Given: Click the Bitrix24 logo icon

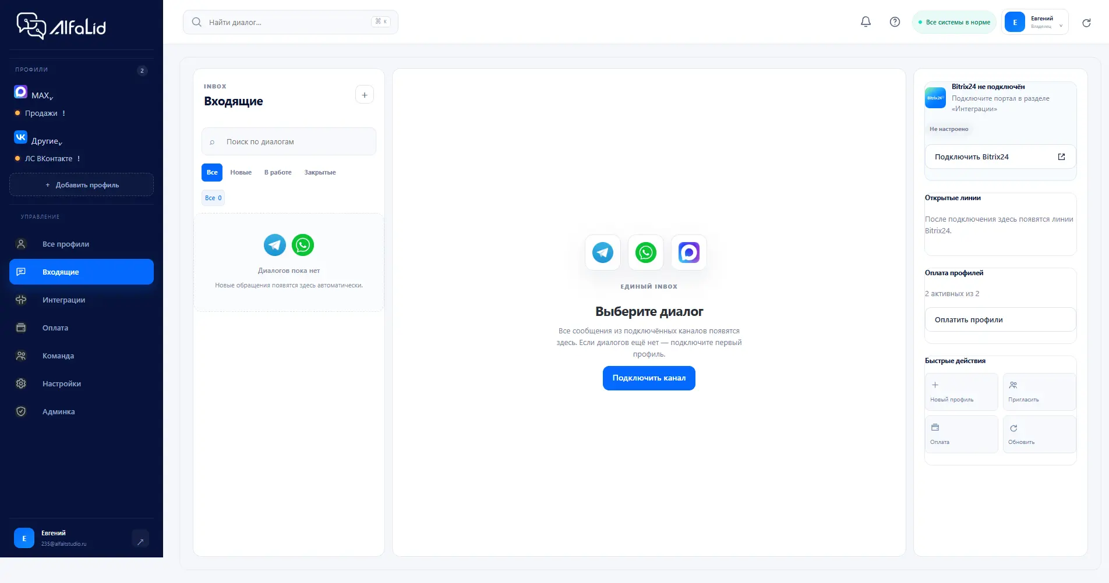Looking at the screenshot, I should click(935, 98).
